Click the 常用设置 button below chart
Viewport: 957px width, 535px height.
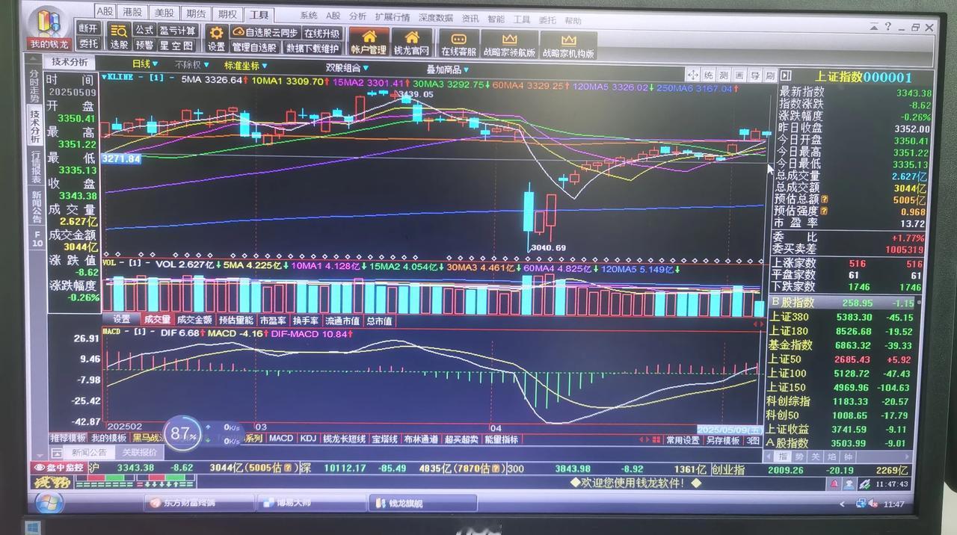coord(683,441)
